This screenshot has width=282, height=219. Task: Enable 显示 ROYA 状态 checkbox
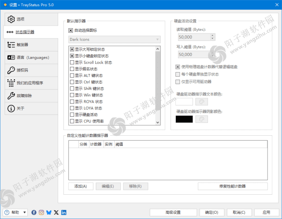72,102
